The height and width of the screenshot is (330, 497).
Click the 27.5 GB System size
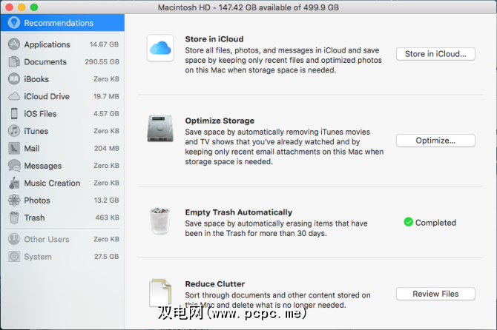106,256
